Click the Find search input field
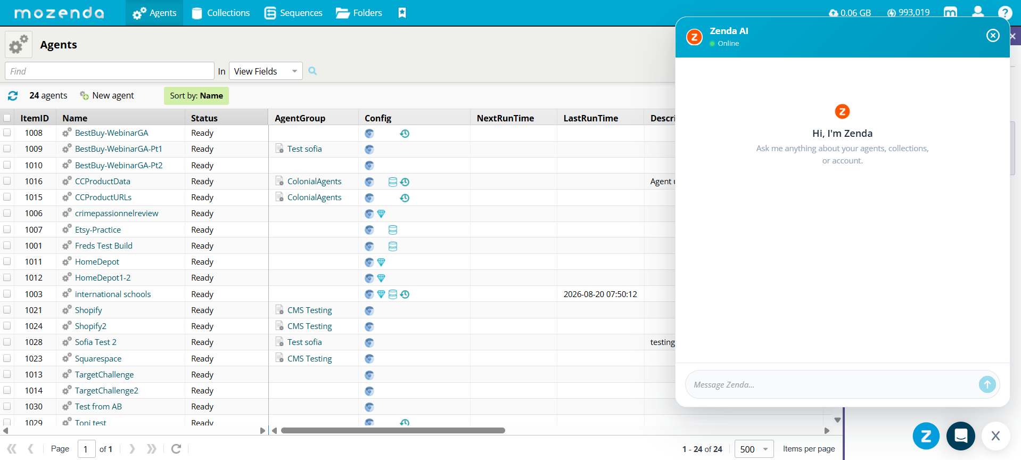 pyautogui.click(x=110, y=71)
